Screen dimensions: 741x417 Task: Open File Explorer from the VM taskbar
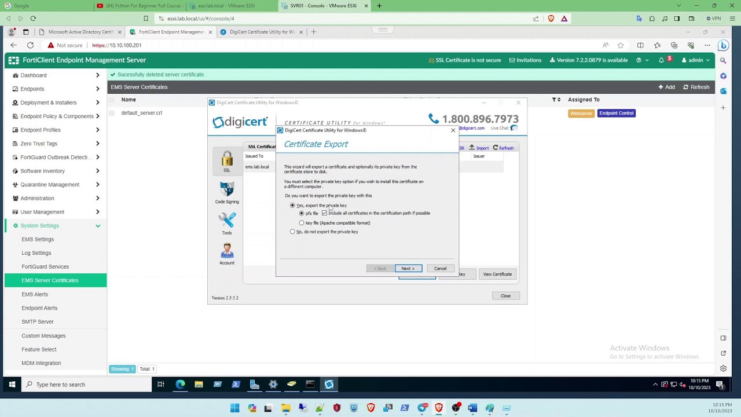coord(199,385)
